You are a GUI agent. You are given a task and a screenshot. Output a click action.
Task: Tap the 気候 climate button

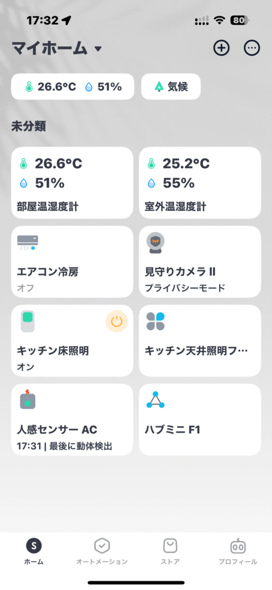click(x=171, y=86)
